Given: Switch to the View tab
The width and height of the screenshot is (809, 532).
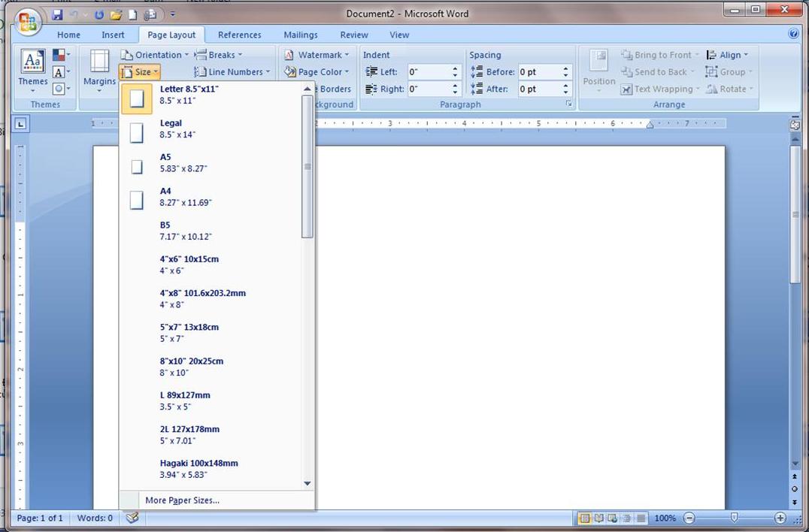Looking at the screenshot, I should [399, 35].
